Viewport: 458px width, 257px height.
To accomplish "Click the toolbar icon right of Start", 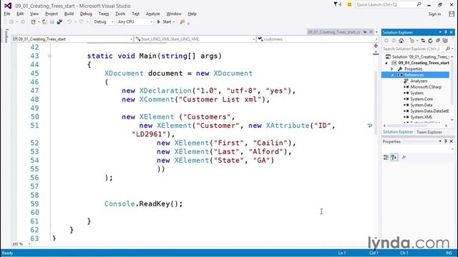I will pyautogui.click(x=182, y=22).
